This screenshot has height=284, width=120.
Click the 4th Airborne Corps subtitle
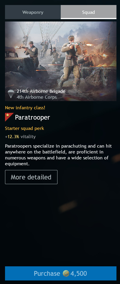37,97
